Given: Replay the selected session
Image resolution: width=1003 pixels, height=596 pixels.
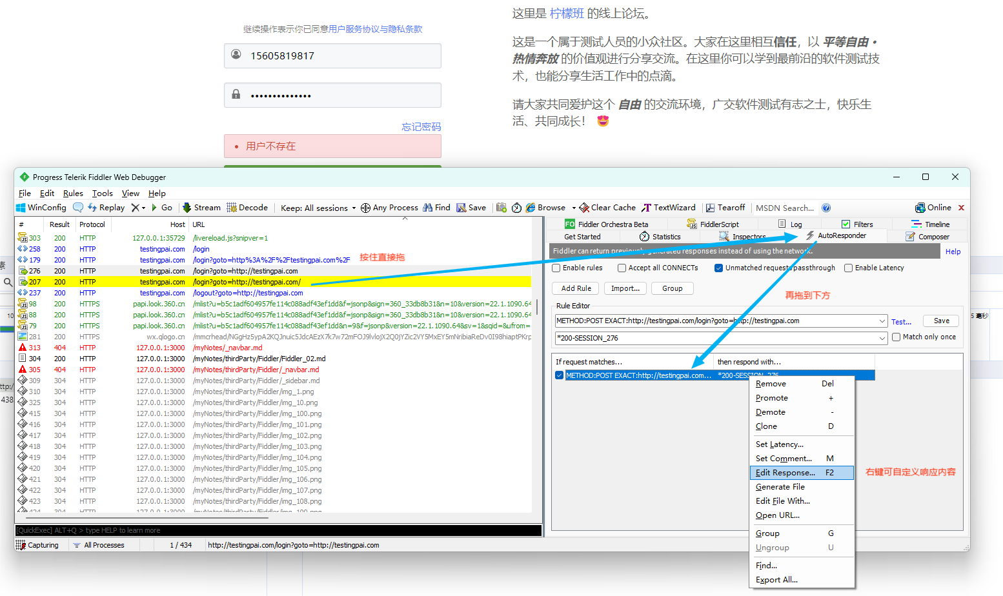Looking at the screenshot, I should [x=106, y=208].
